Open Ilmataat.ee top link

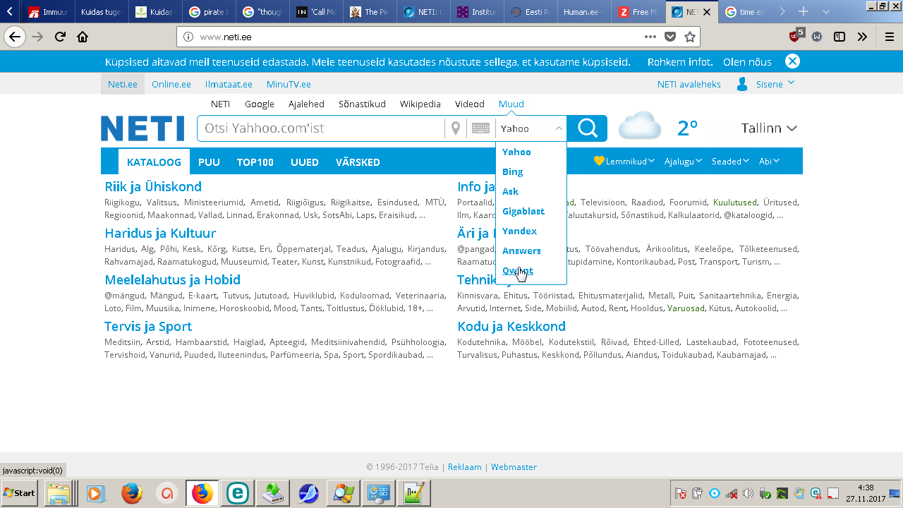pyautogui.click(x=229, y=84)
